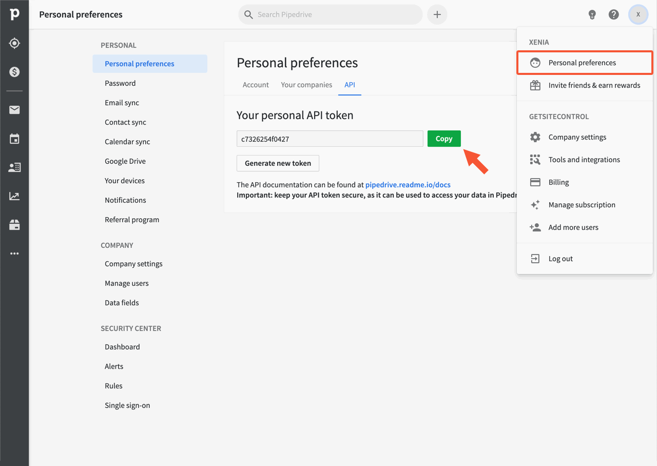The image size is (657, 466).
Task: Open Products box icon in sidebar
Action: [x=14, y=225]
